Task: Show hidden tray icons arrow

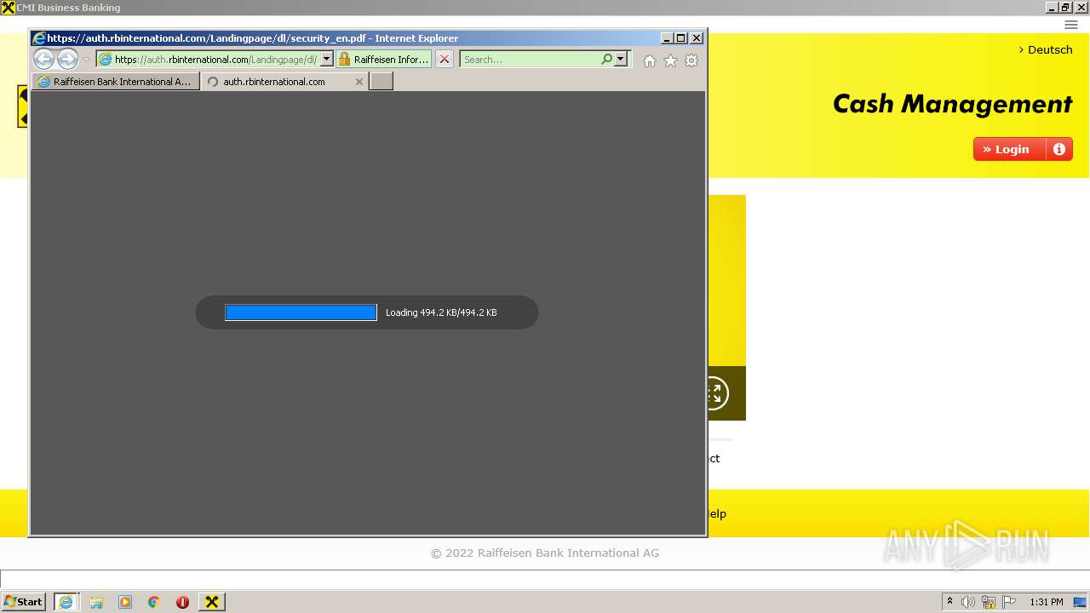Action: coord(949,602)
